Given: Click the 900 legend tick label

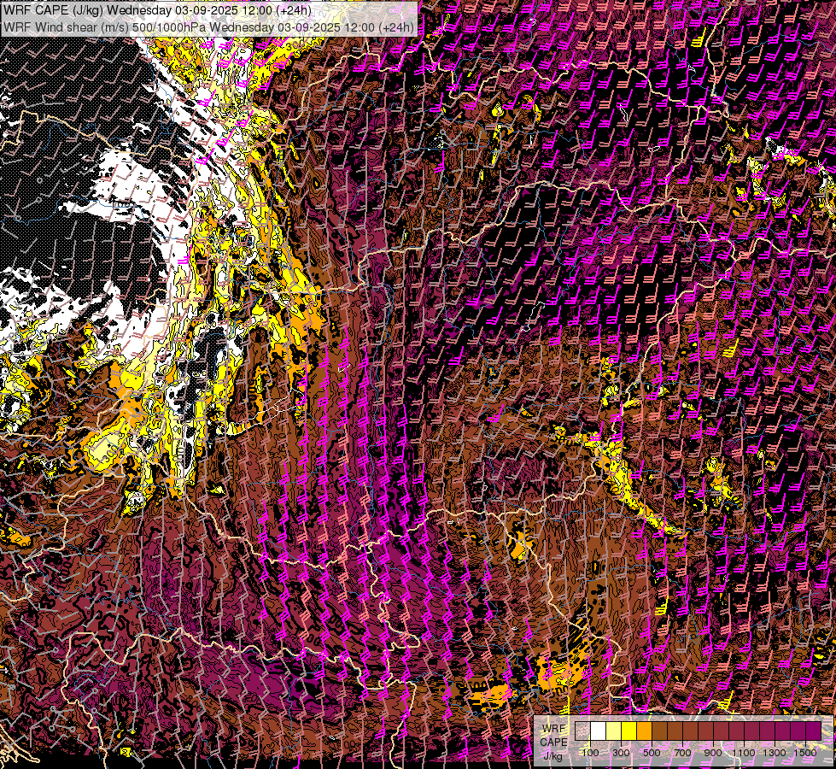Looking at the screenshot, I should click(x=713, y=753).
